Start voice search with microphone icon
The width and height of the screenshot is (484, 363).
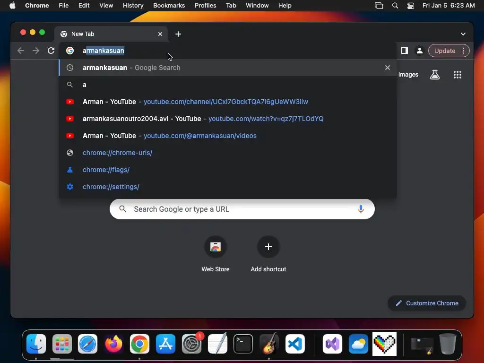tap(361, 209)
